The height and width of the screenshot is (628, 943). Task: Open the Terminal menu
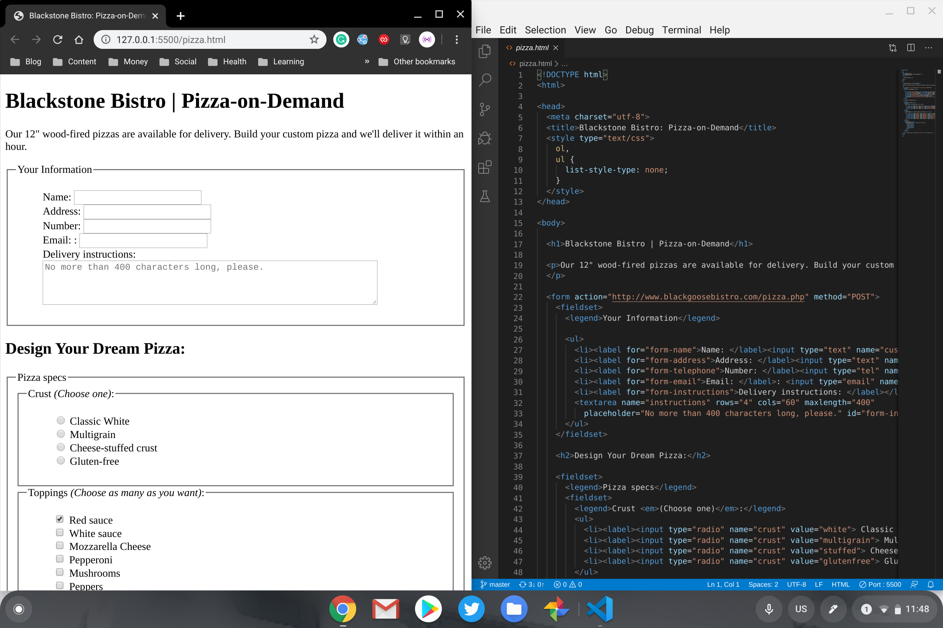point(681,30)
